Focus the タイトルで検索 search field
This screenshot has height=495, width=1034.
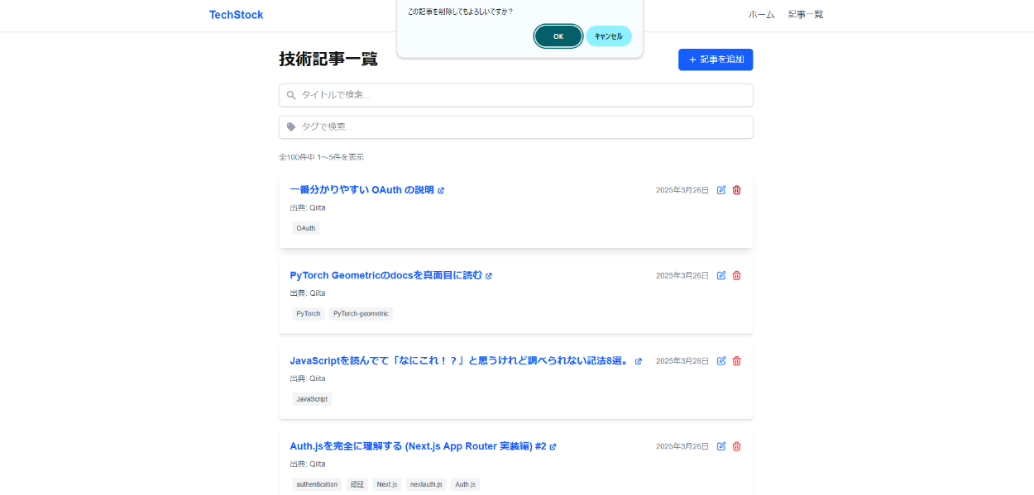coord(516,95)
